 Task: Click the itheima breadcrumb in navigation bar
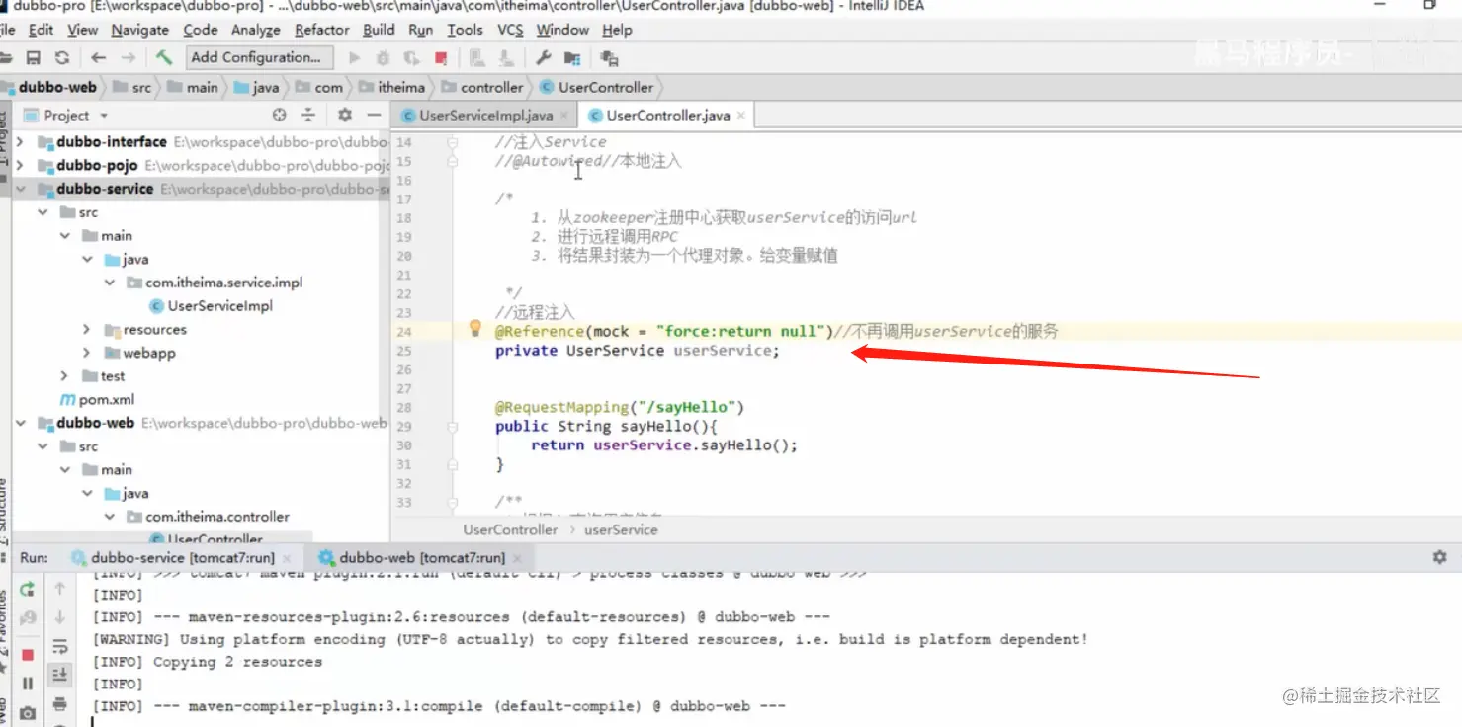coord(391,87)
